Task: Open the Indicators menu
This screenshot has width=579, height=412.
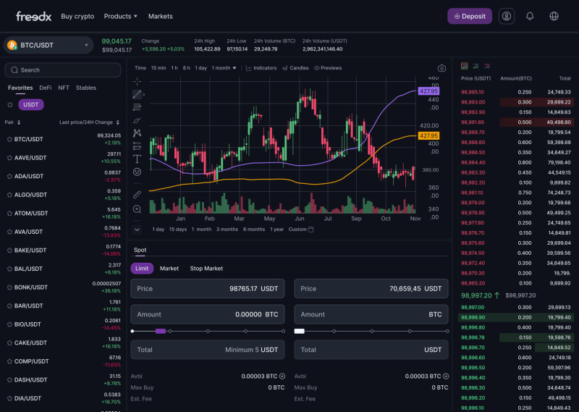Action: 261,68
